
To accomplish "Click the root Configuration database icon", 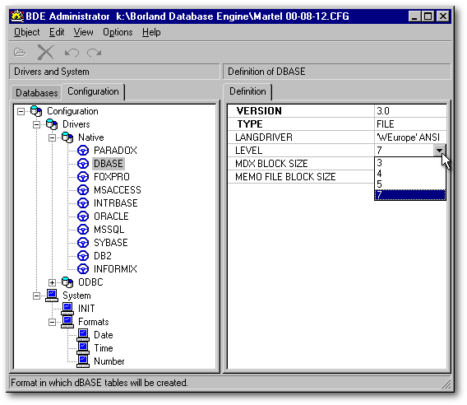I will (x=36, y=111).
